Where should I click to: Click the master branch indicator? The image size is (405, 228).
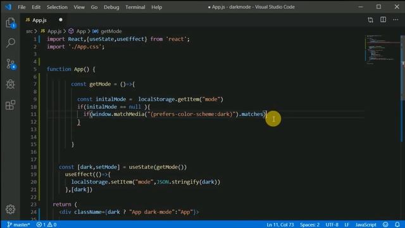18,225
